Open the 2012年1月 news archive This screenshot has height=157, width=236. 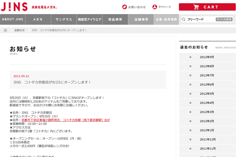(207, 130)
